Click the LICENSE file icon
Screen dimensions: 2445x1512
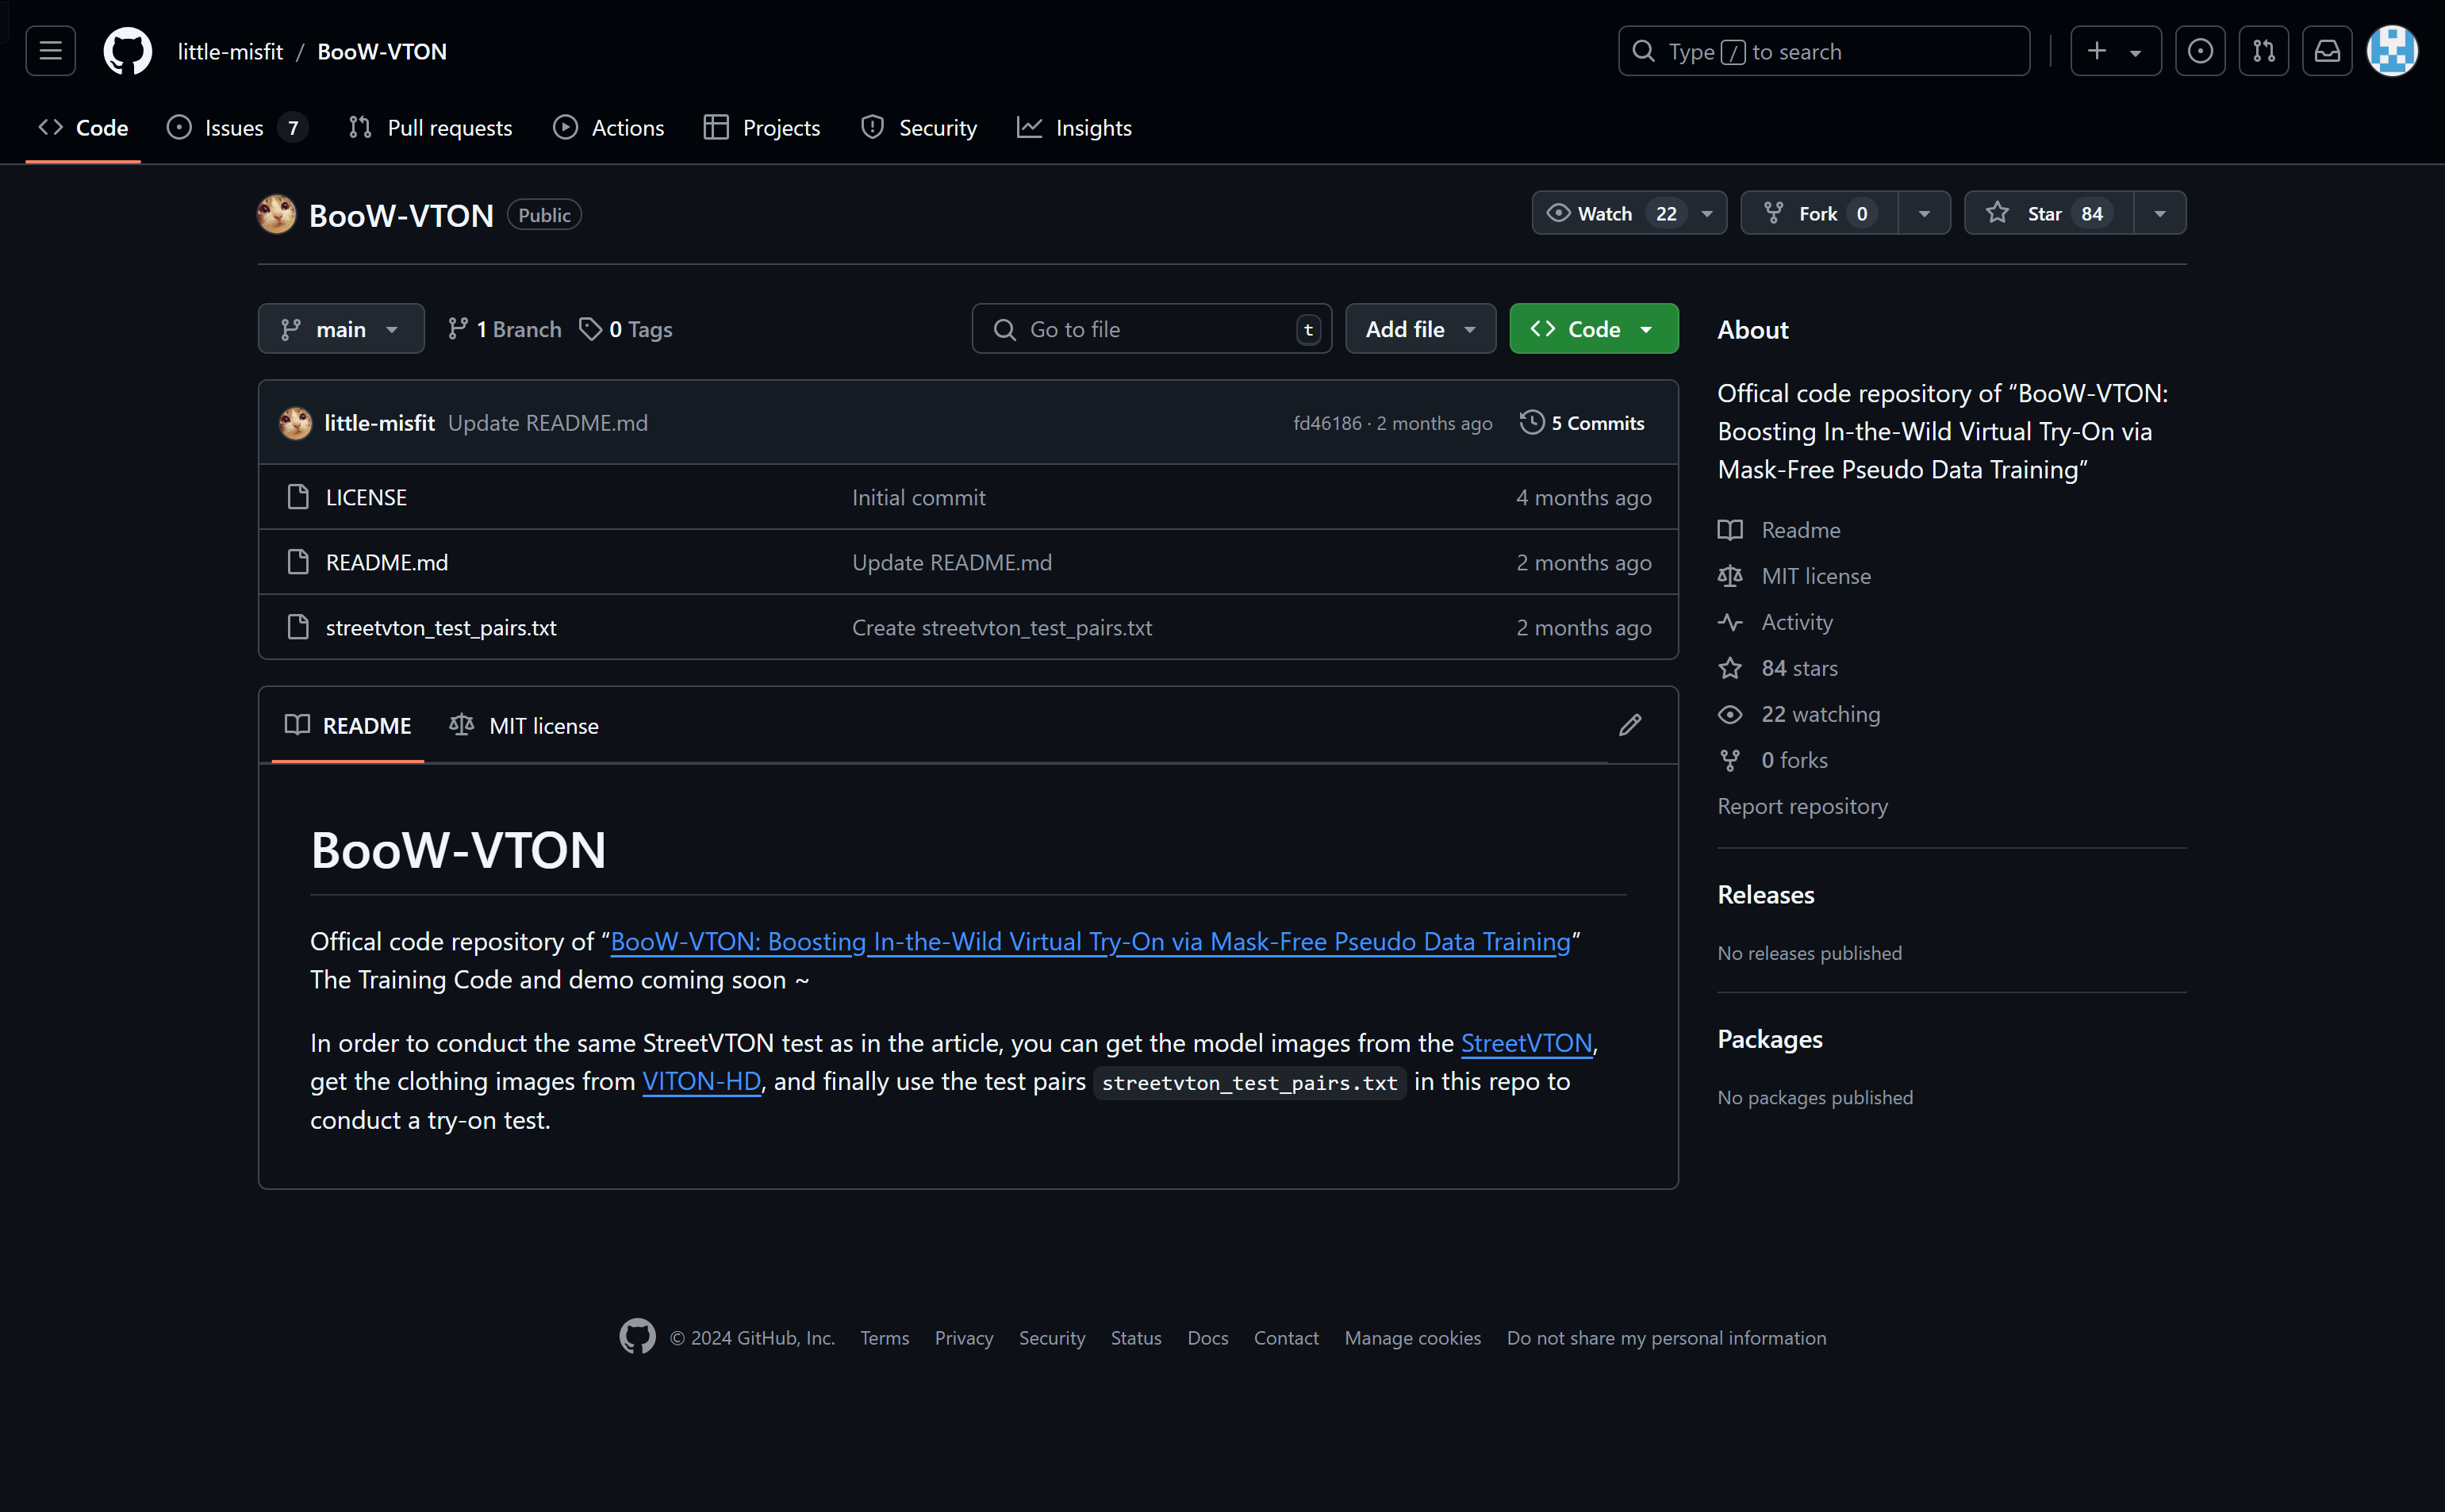298,497
